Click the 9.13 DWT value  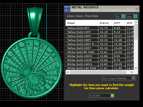coord(117,32)
